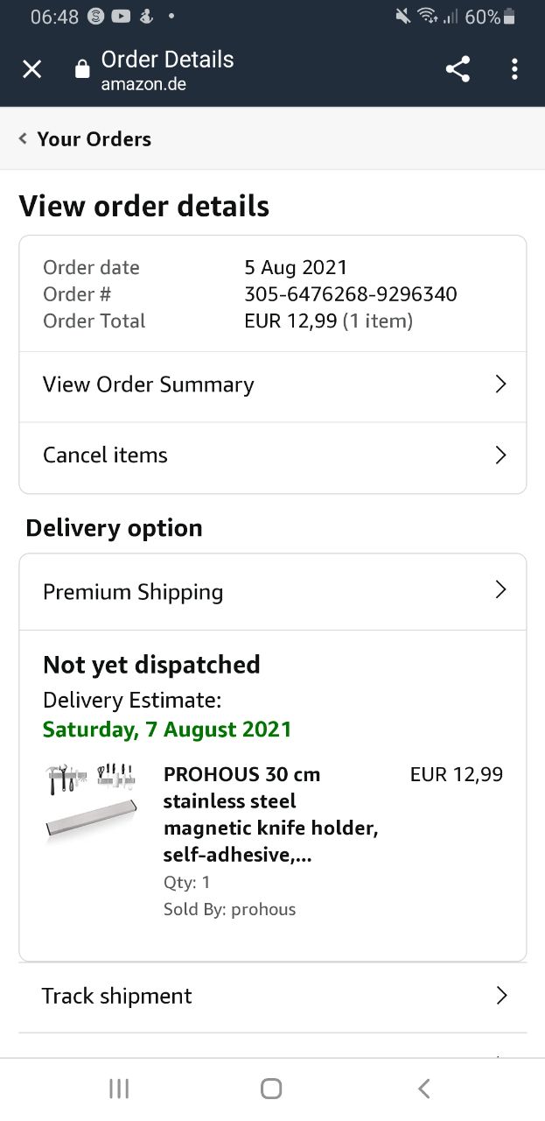
Task: Tap the Cancel items chevron arrow
Action: click(x=500, y=455)
